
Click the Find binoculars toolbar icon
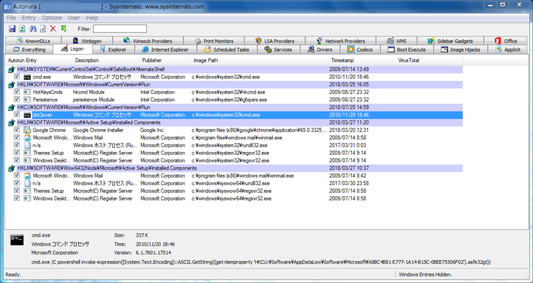33,29
